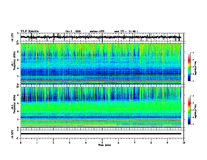Click the "2" kHz tick of ch.1 spectrogram
The height and width of the screenshot is (160, 207).
(18, 76)
